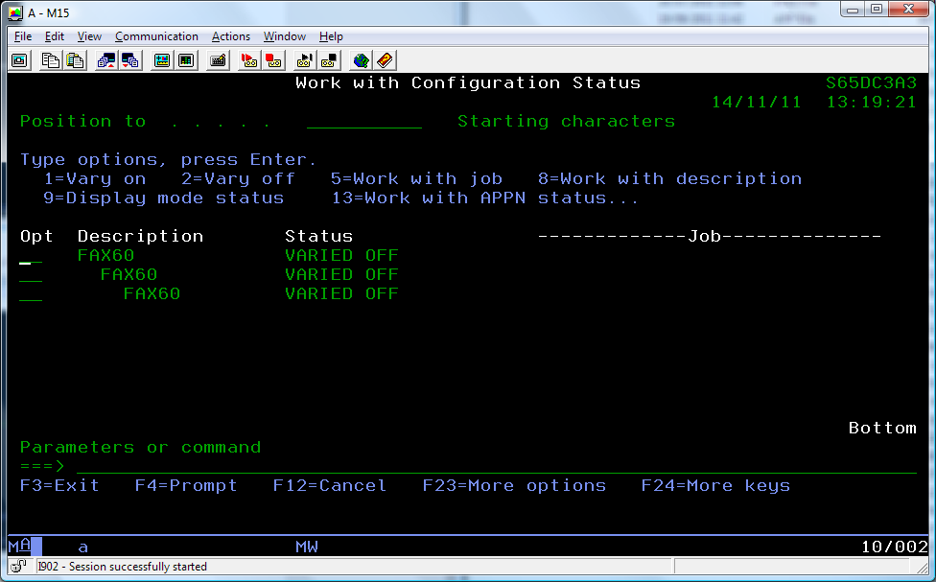Click the Position to input field
The image size is (936, 582).
point(364,121)
